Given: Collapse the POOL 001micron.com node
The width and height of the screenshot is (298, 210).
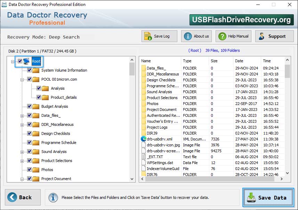Looking at the screenshot, I should click(x=22, y=80).
